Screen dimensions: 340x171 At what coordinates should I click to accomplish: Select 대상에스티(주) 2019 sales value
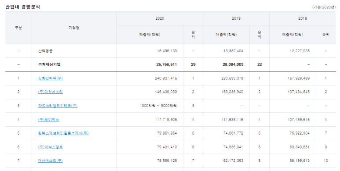pyautogui.click(x=233, y=160)
